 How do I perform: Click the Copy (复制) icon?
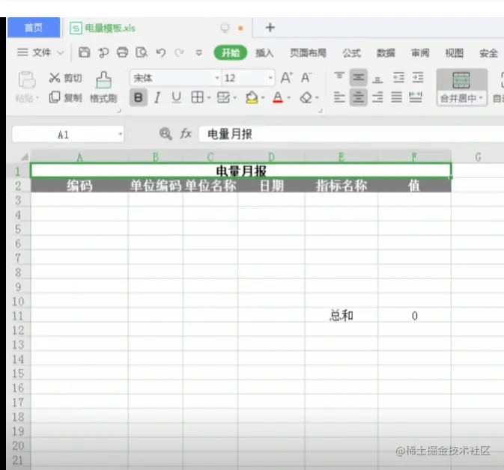coord(55,97)
